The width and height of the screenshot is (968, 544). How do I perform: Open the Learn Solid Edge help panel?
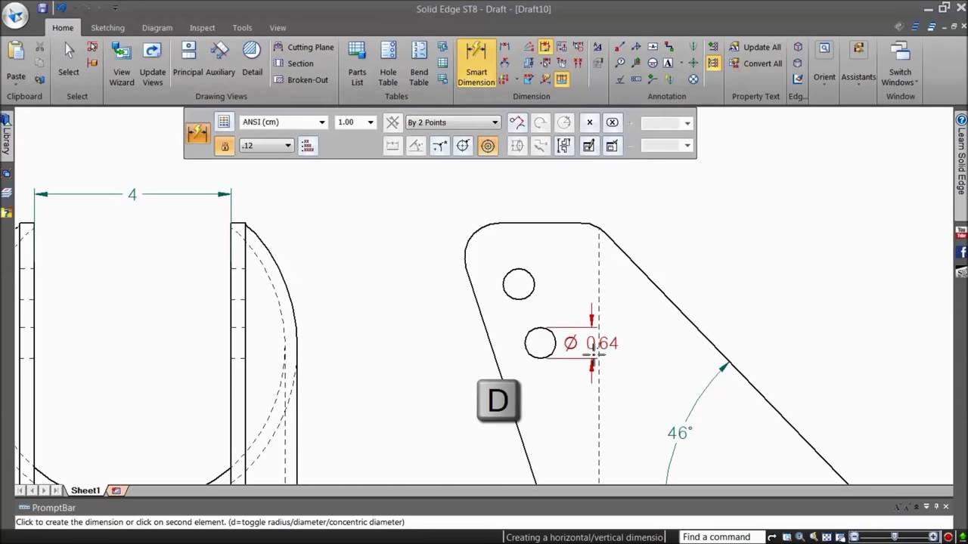(961, 155)
